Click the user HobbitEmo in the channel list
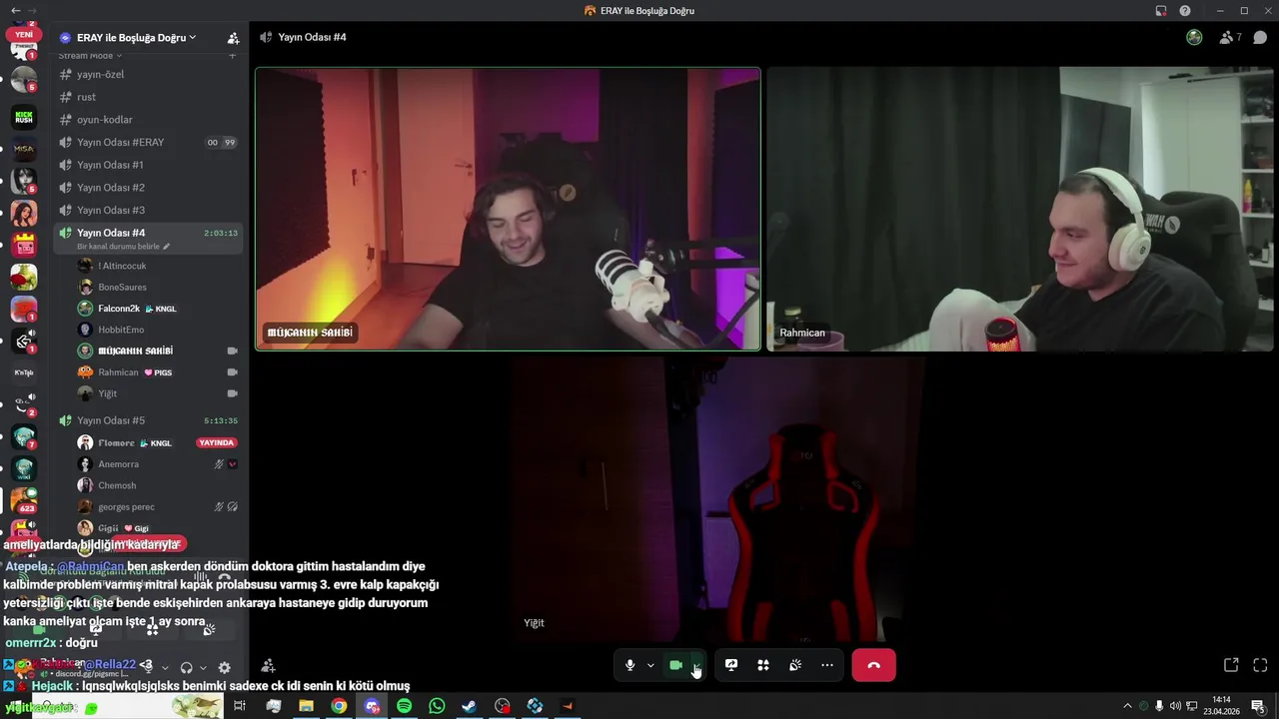 click(x=158, y=330)
